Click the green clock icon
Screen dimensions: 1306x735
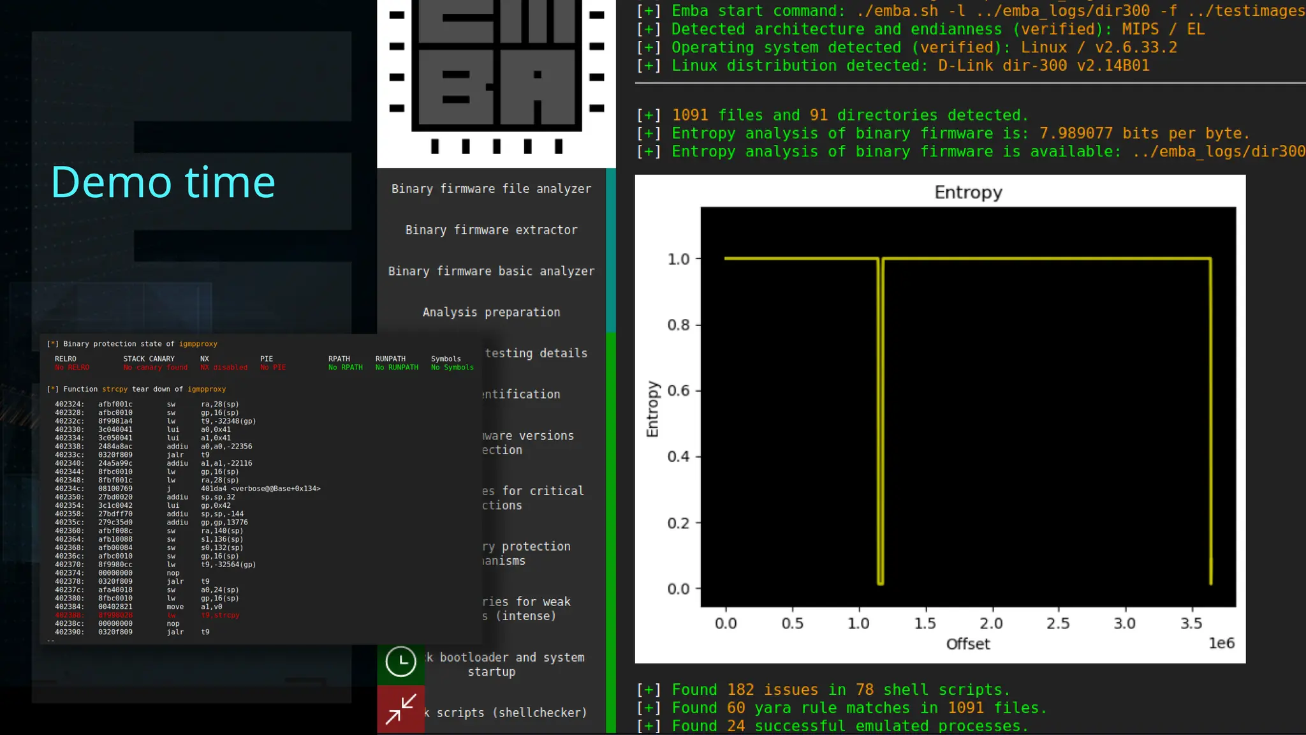(x=400, y=662)
